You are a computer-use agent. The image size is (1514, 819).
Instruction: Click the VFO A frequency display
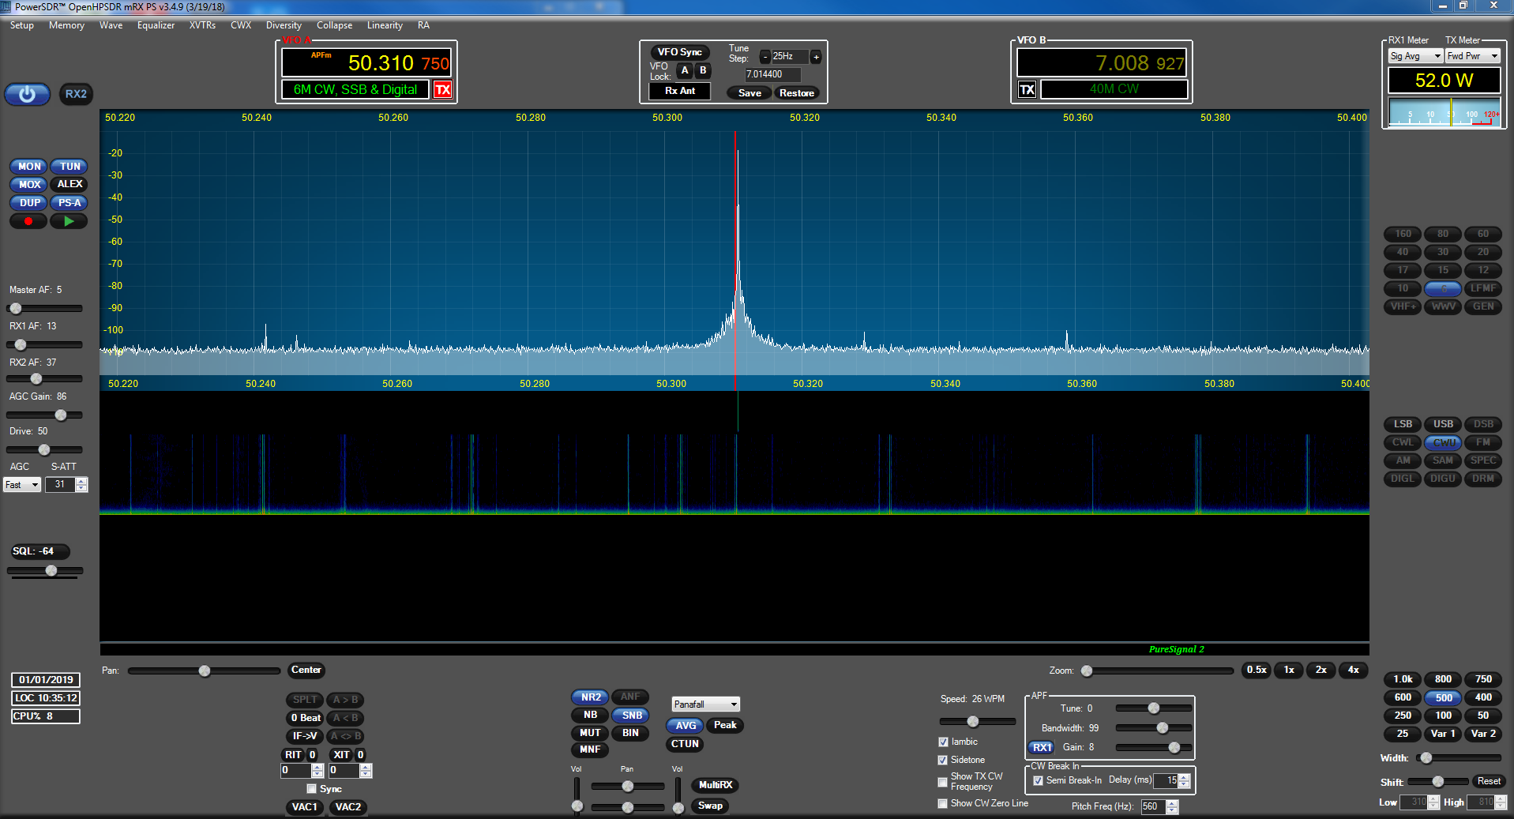(366, 63)
